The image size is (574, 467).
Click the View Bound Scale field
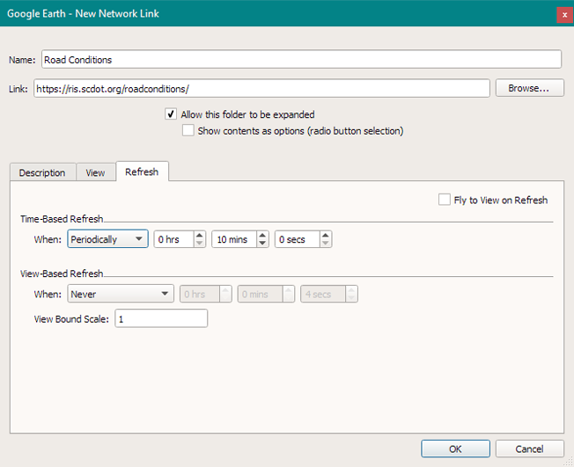coord(161,318)
